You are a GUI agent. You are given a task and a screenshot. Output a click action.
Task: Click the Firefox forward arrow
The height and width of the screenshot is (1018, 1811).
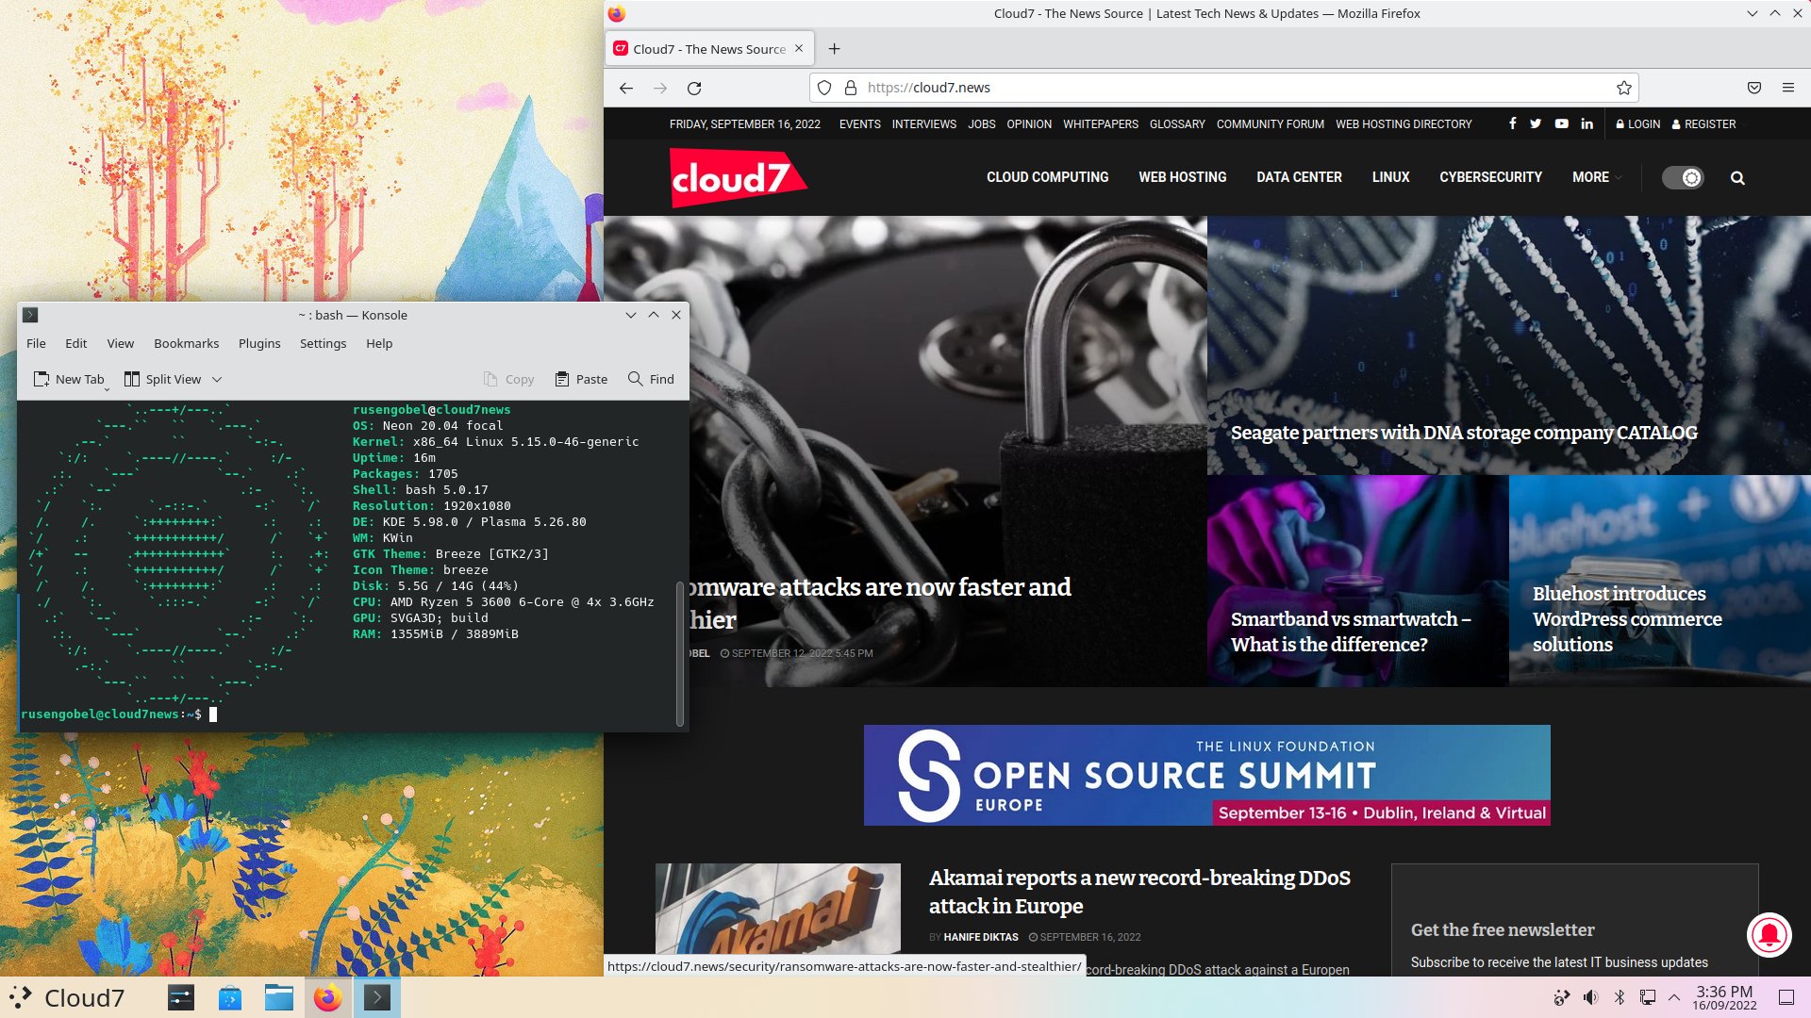click(660, 88)
